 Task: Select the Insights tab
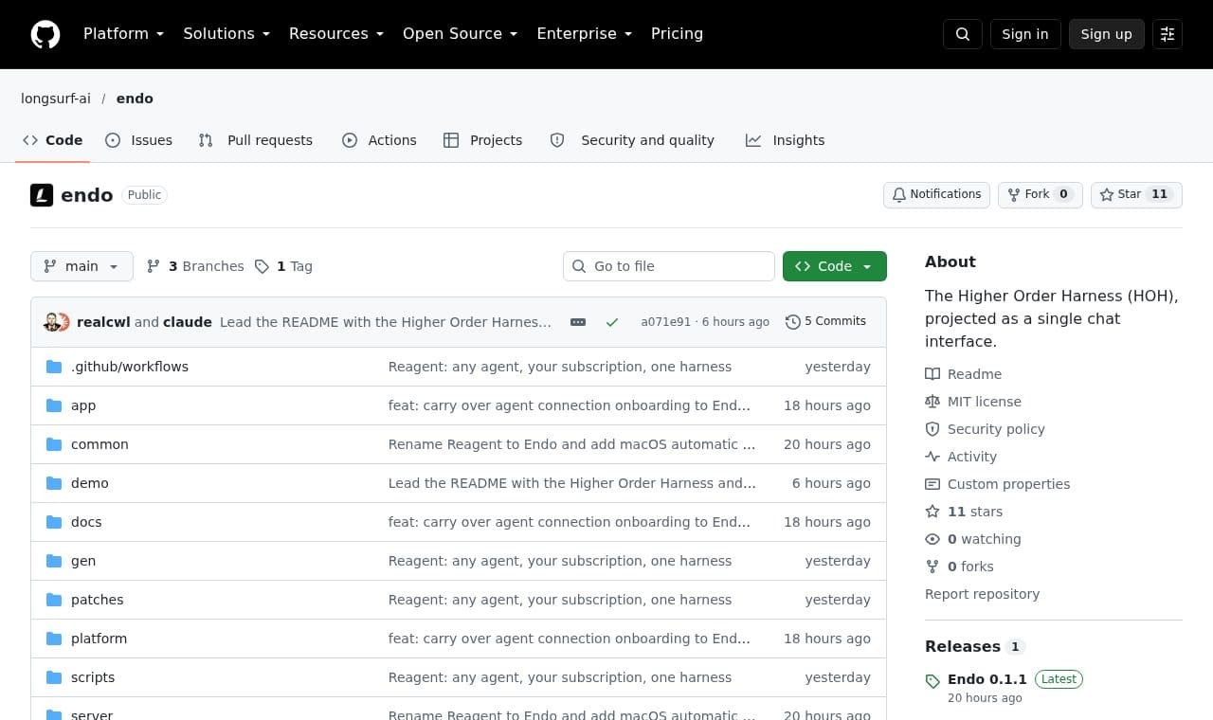coord(786,140)
